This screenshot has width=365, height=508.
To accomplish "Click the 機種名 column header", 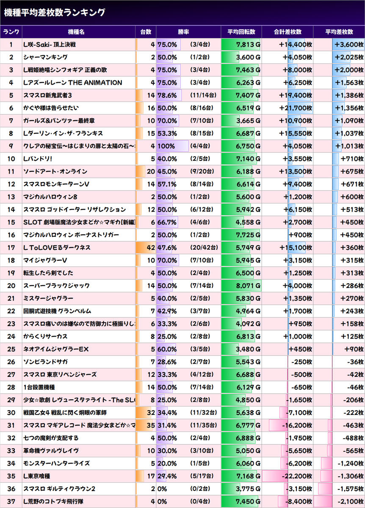I will (76, 32).
